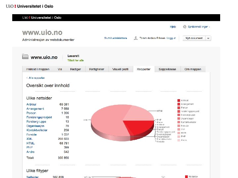This screenshot has height=178, width=238.
Task: Open the Forside report link
Action: (32, 134)
